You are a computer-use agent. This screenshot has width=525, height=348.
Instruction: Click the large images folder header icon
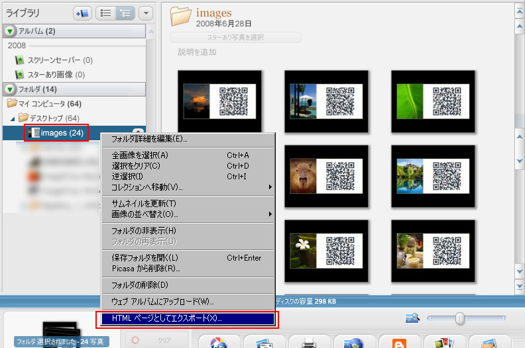181,16
